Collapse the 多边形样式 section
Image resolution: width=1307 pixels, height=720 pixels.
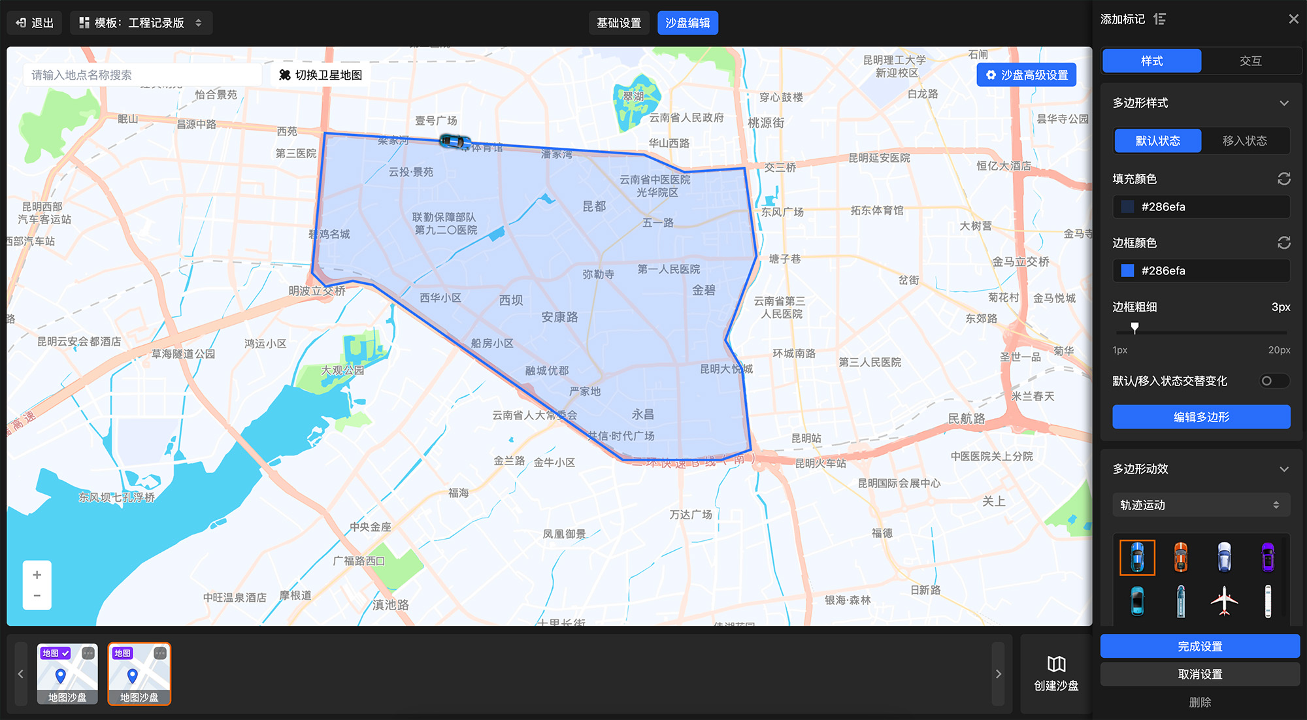click(x=1283, y=103)
